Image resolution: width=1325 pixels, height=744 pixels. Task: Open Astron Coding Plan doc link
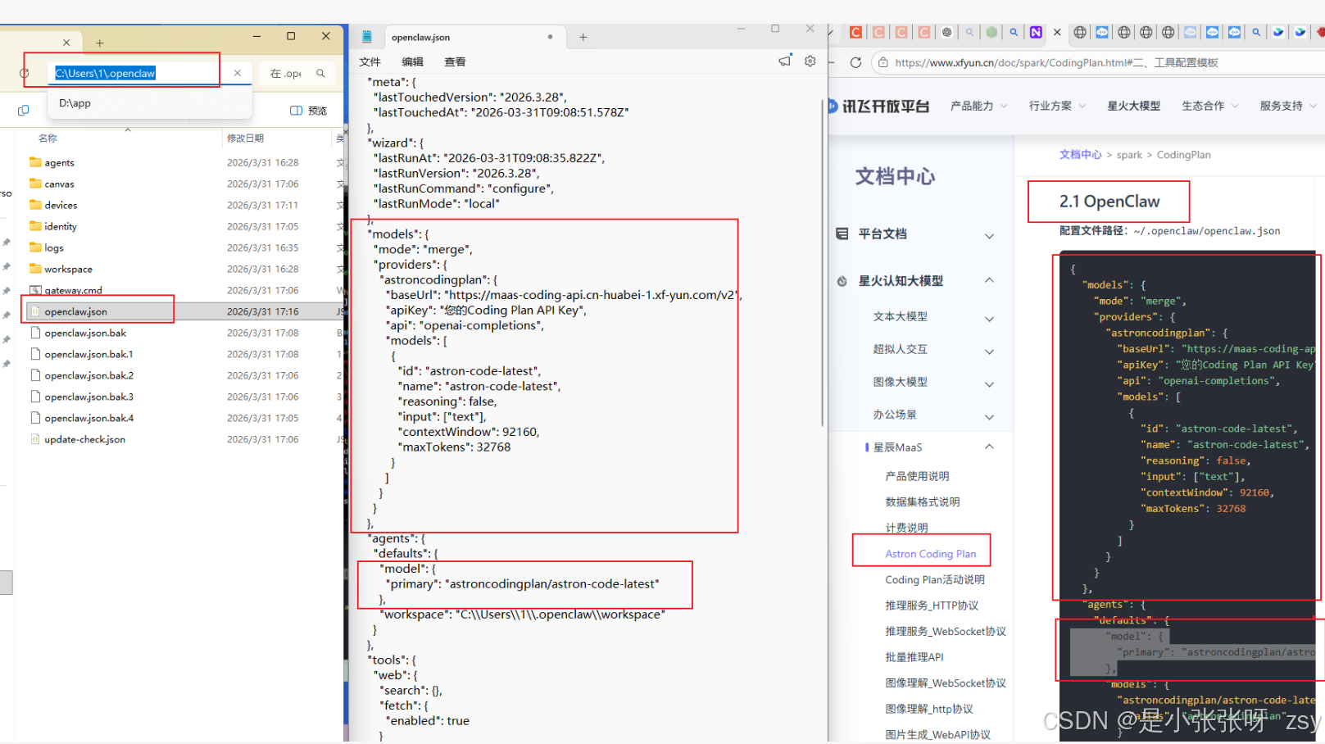[x=930, y=554]
